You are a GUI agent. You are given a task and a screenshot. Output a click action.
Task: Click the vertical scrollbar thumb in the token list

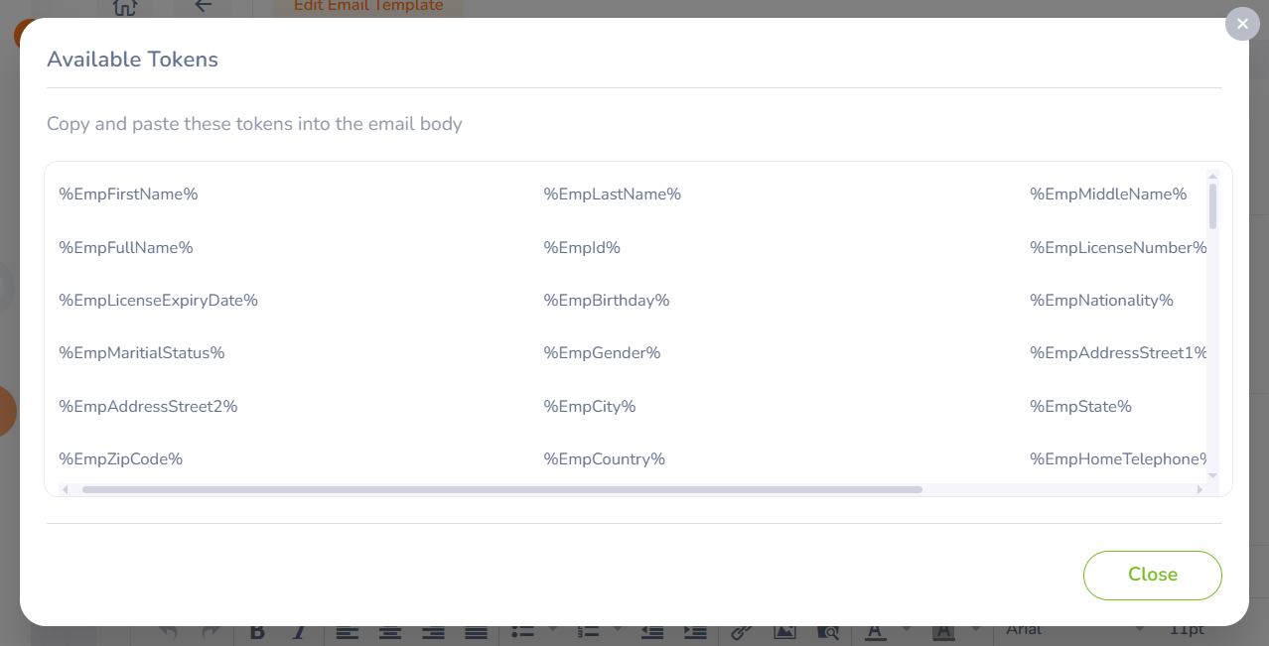(x=1212, y=205)
